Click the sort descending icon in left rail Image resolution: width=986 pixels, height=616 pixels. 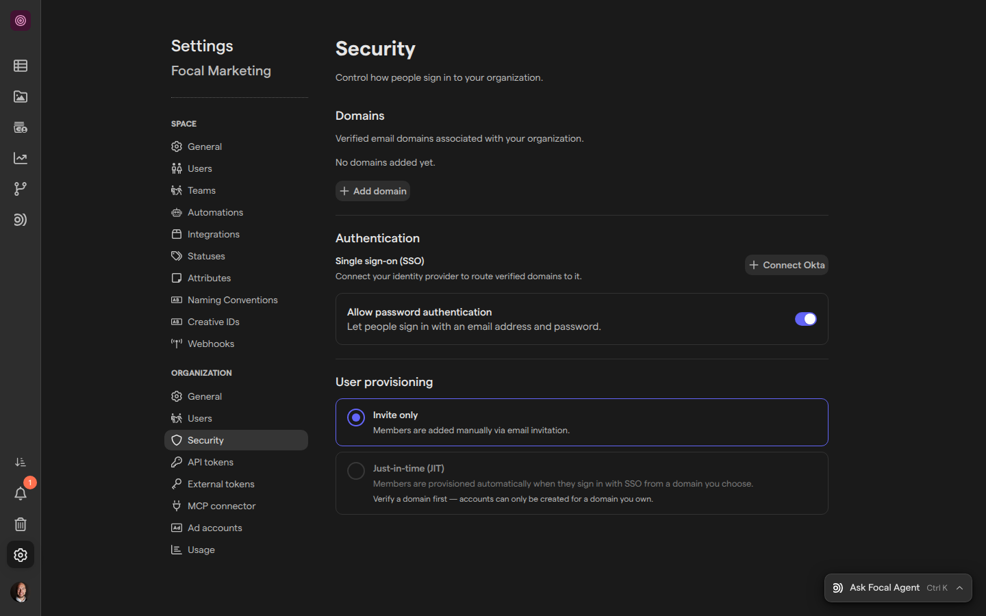tap(21, 463)
